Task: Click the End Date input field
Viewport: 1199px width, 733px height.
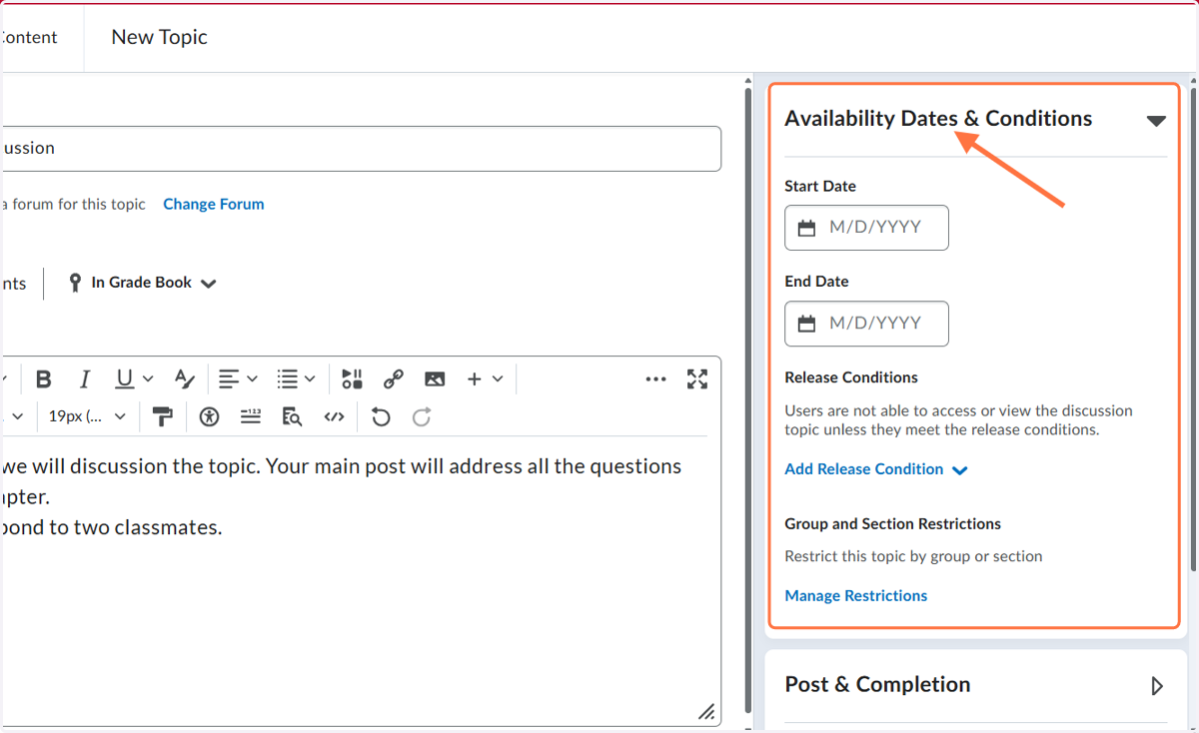Action: pos(866,324)
